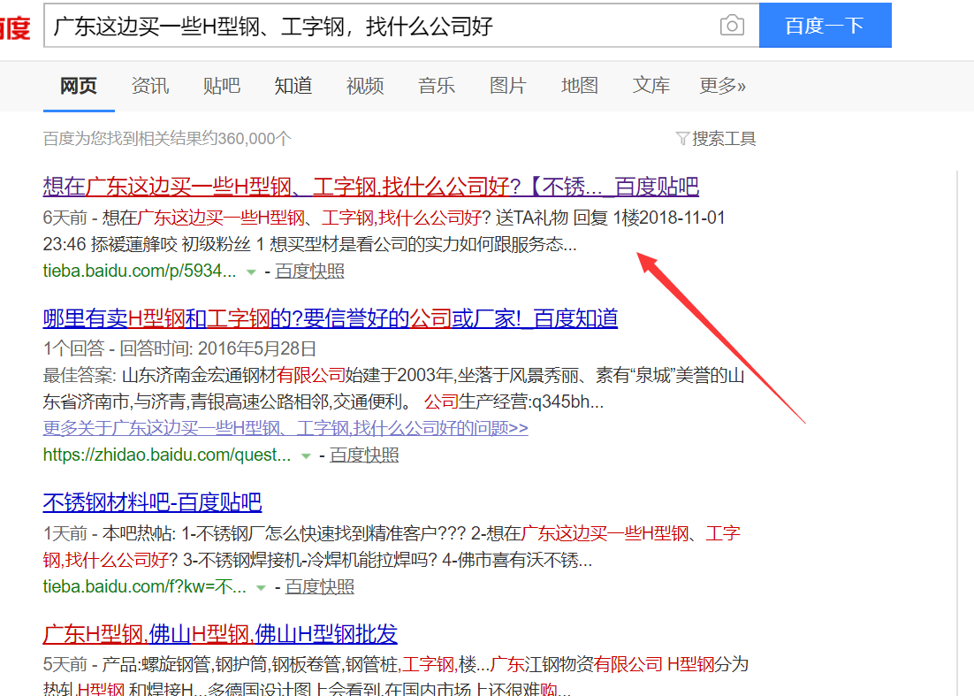This screenshot has height=696, width=974.
Task: Open the 广东H型钢,佛山H型钢批发 result
Action: coord(220,634)
